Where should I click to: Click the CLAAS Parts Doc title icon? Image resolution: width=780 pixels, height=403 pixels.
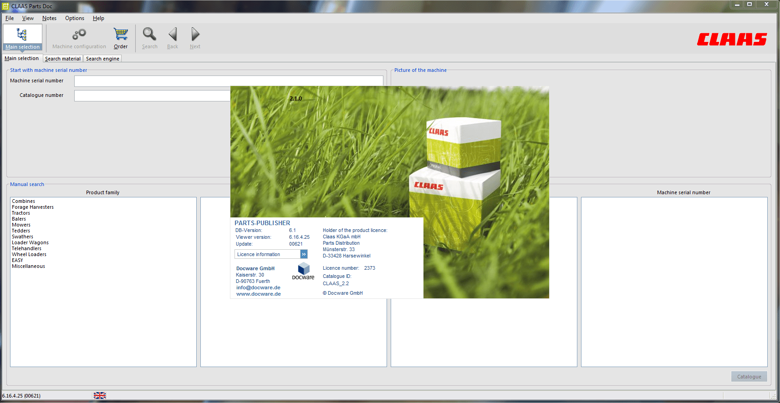click(x=5, y=6)
